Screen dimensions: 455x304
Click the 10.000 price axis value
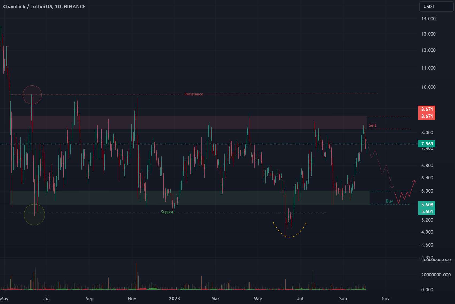coord(428,87)
